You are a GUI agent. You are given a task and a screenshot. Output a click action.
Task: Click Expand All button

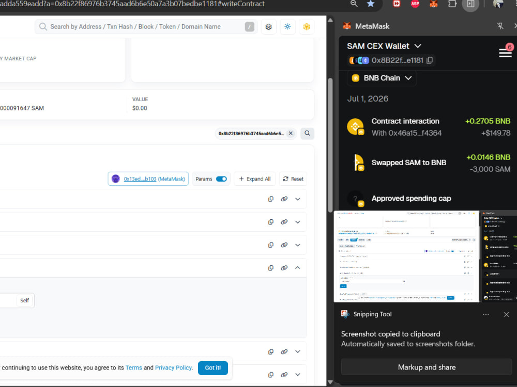(254, 179)
